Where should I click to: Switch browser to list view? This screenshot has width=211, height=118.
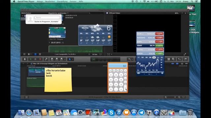[40, 54]
